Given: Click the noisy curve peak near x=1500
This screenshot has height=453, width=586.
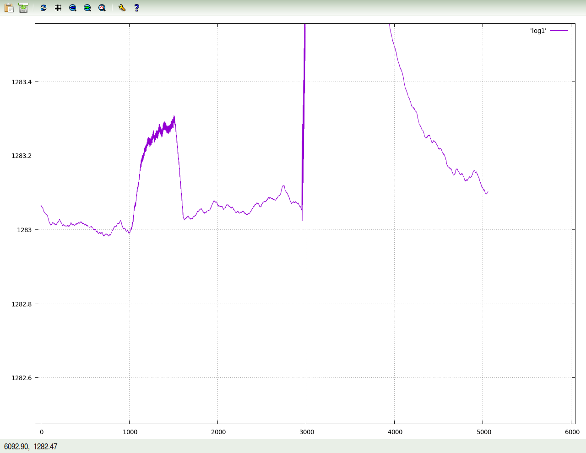Looking at the screenshot, I should [x=174, y=117].
